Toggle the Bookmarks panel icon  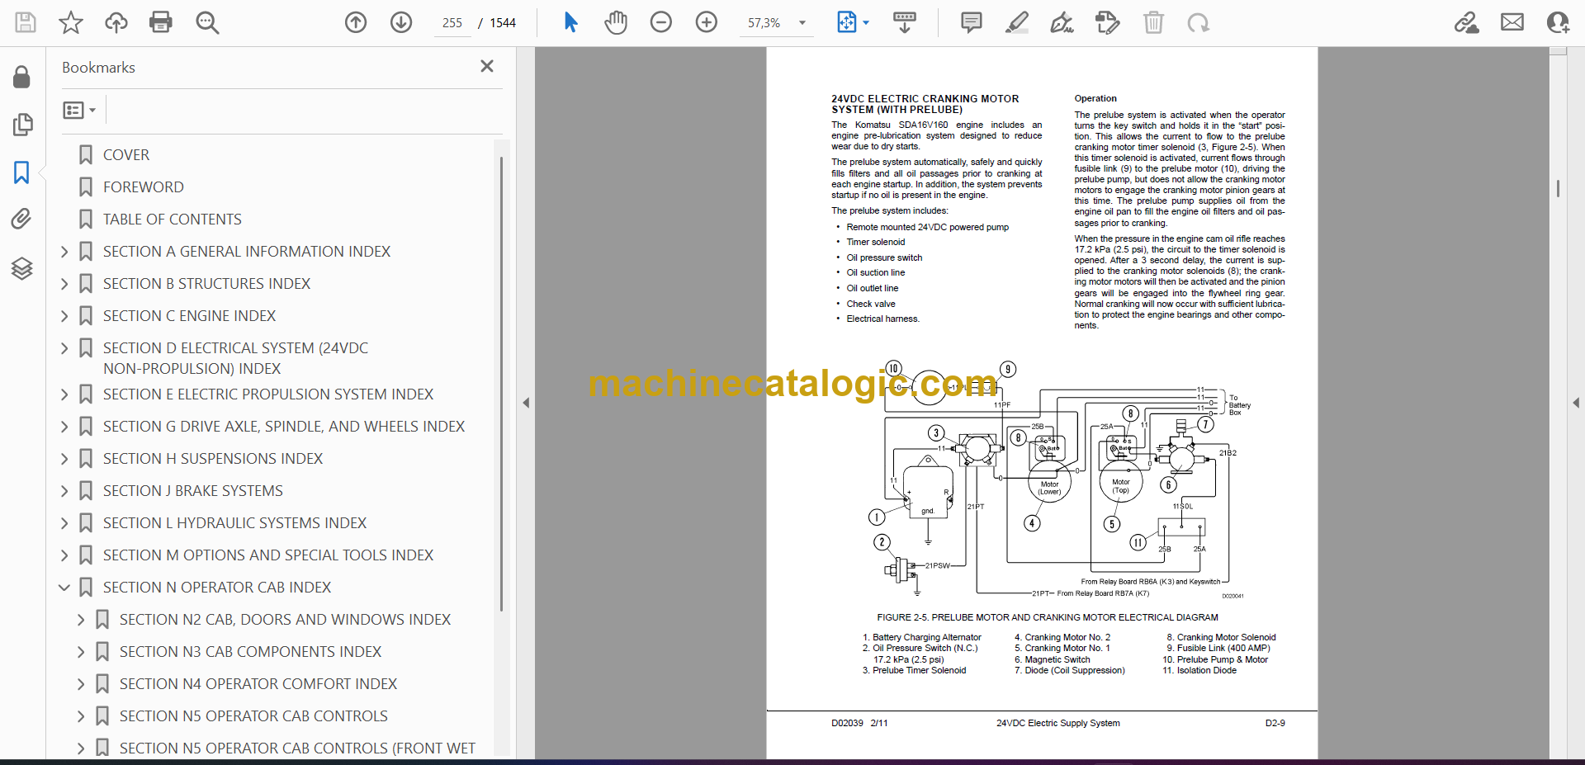(22, 172)
